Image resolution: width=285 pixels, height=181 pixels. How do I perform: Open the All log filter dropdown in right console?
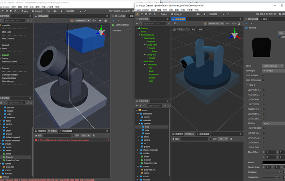coord(223,139)
